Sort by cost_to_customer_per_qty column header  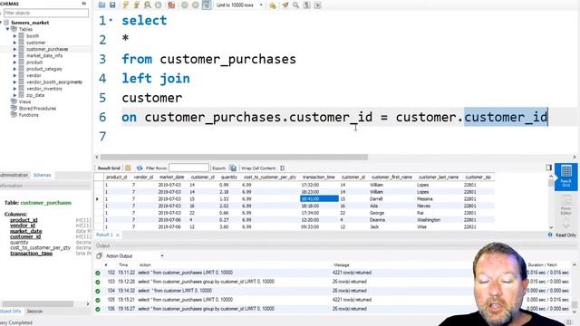click(270, 177)
